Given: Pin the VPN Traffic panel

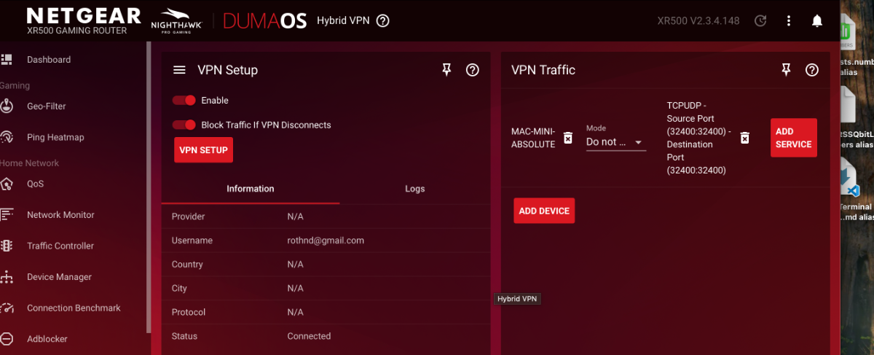Looking at the screenshot, I should 786,70.
